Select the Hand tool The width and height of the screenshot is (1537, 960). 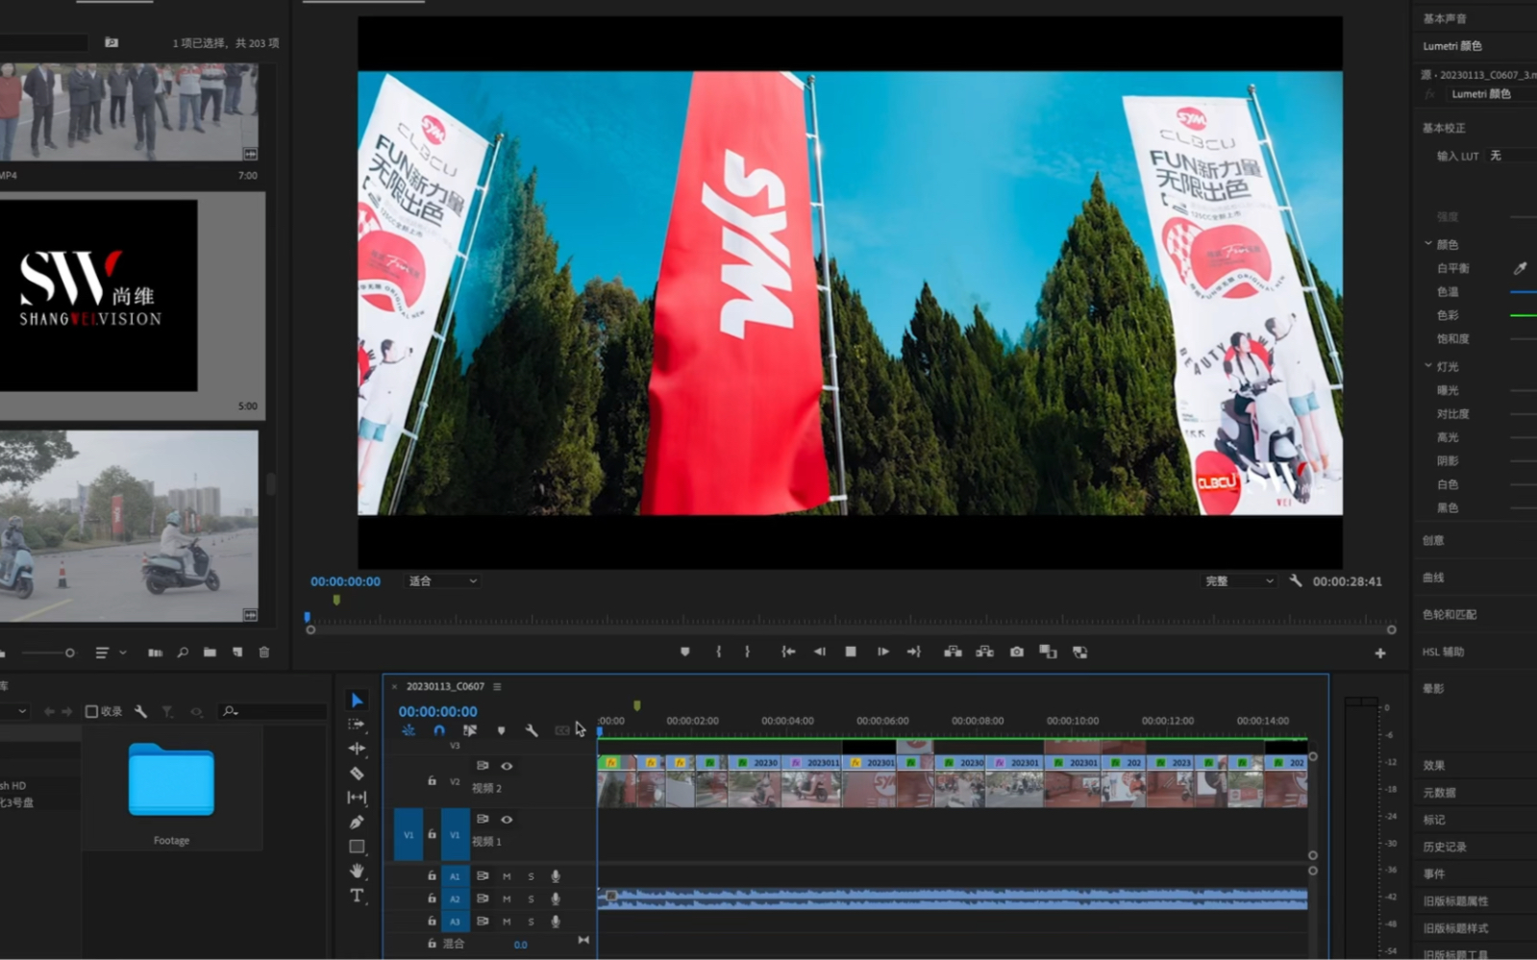tap(357, 871)
